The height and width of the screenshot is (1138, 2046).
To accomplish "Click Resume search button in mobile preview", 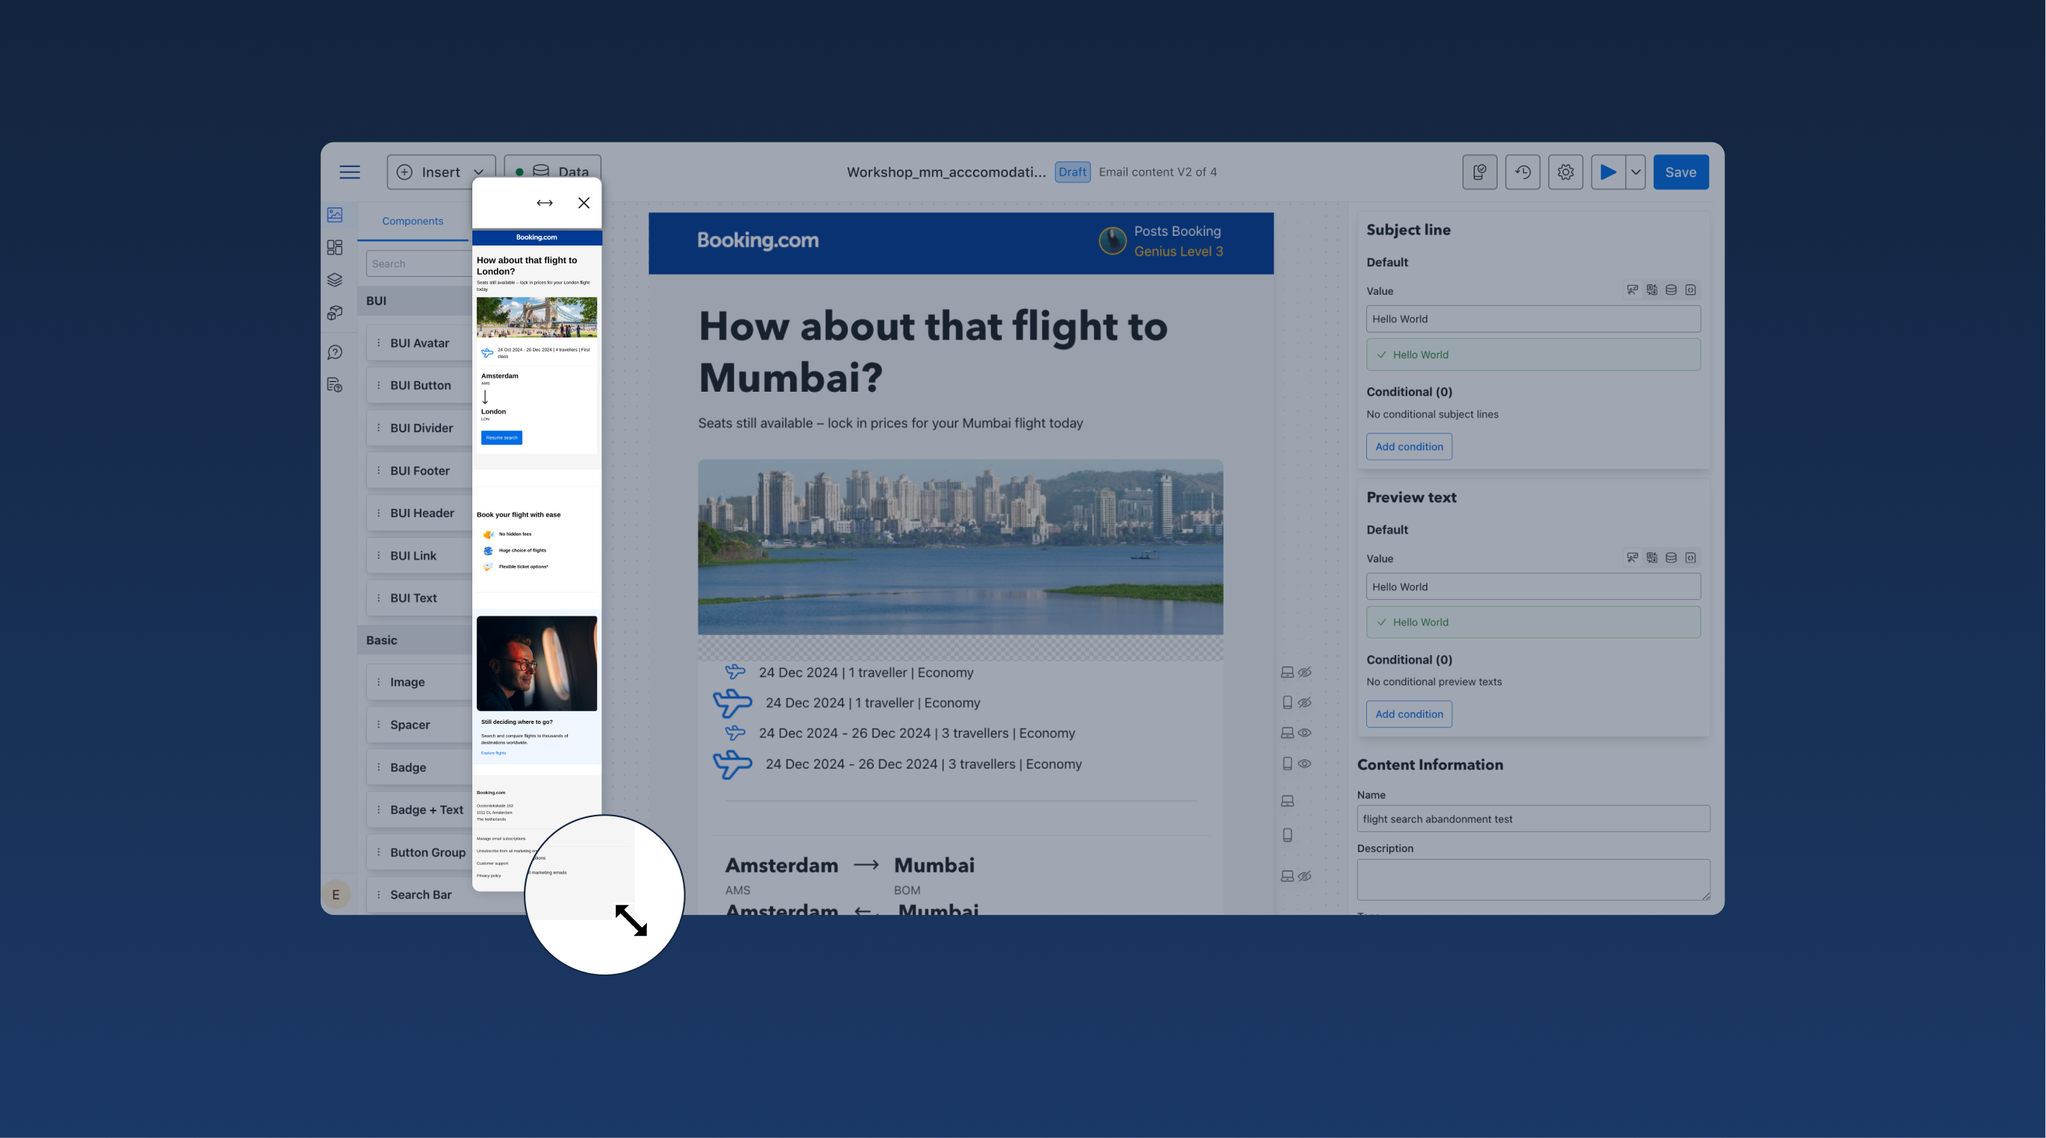I will click(501, 437).
